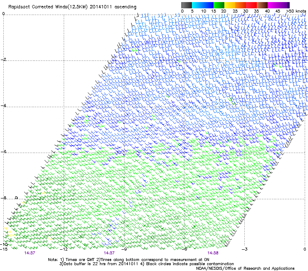Click the purple '14:58' time label
The width and height of the screenshot is (308, 271).
click(213, 253)
